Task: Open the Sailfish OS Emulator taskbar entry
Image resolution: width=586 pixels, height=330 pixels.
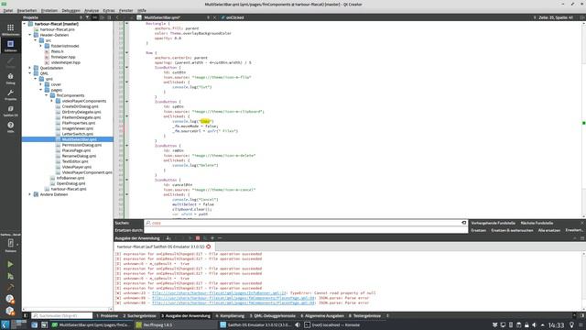Action: coord(256,324)
